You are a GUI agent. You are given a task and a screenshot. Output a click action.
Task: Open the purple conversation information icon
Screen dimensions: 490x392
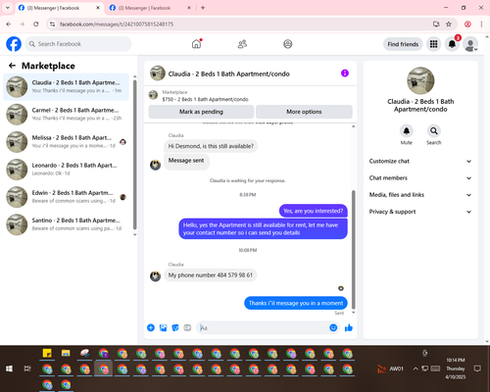pos(345,73)
